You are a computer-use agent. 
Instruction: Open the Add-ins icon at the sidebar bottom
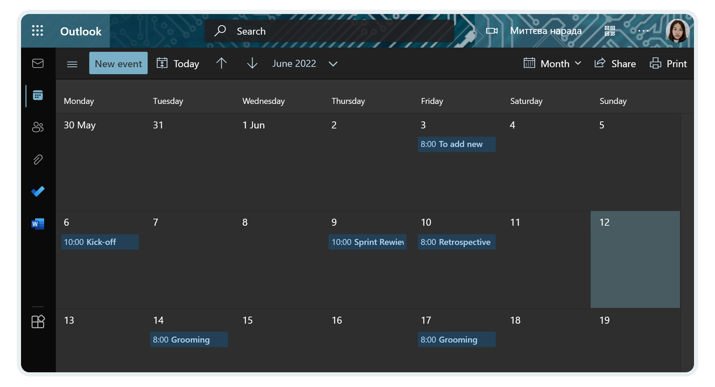coord(38,322)
